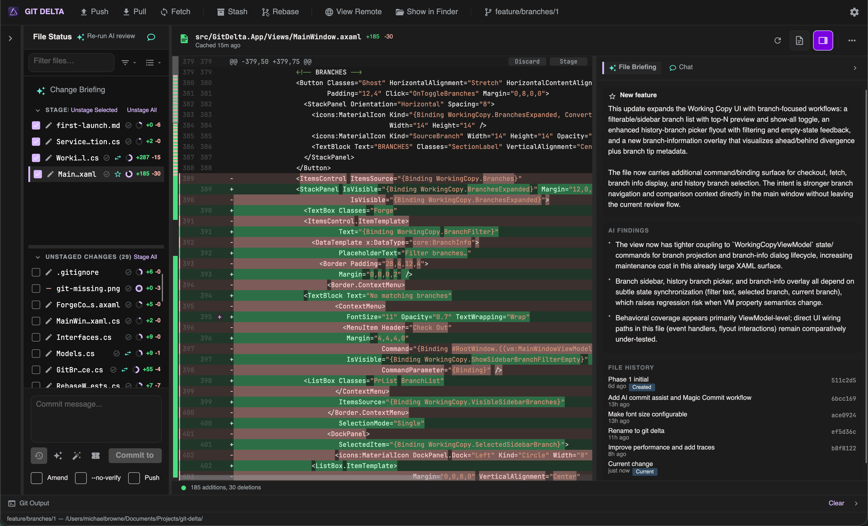Click Push in the top toolbar

(94, 12)
